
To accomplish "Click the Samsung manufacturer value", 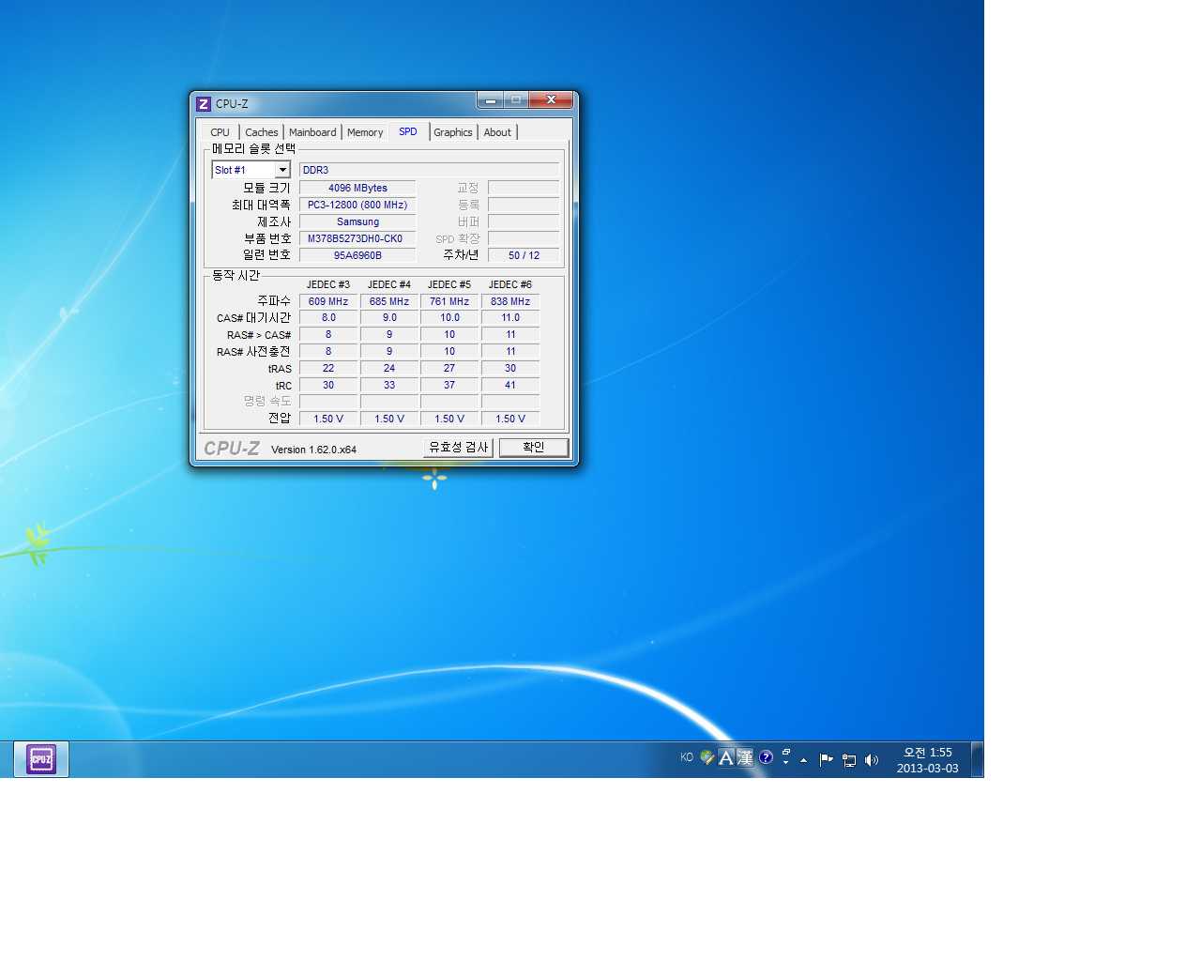I will pyautogui.click(x=357, y=221).
